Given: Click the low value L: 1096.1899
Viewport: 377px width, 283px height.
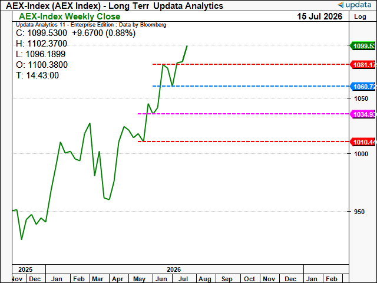Looking at the screenshot, I should click(41, 54).
